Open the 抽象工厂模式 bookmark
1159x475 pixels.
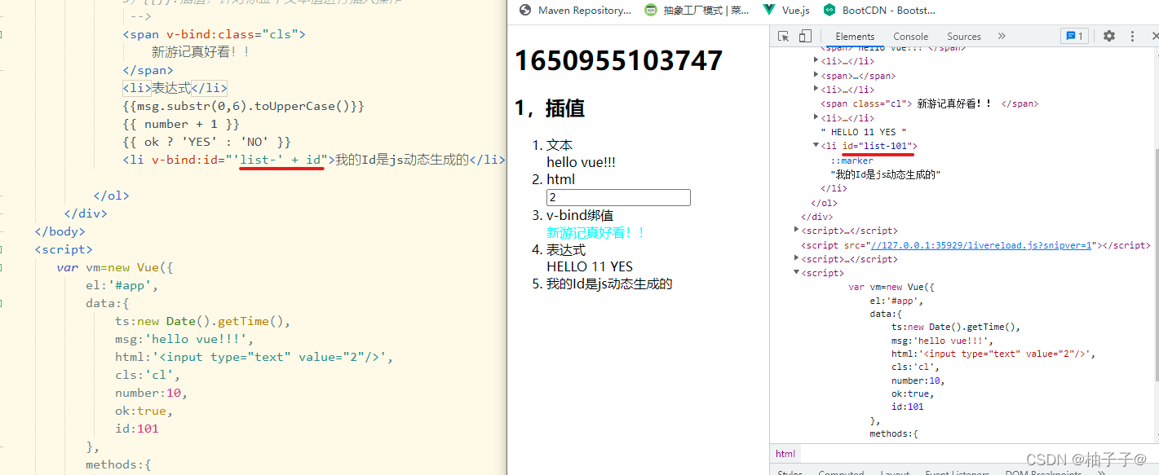click(x=696, y=11)
